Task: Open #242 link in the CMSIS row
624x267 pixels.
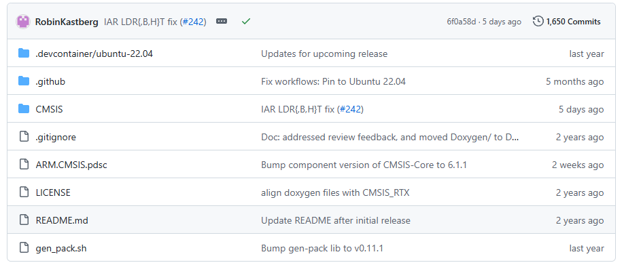Action: 351,110
